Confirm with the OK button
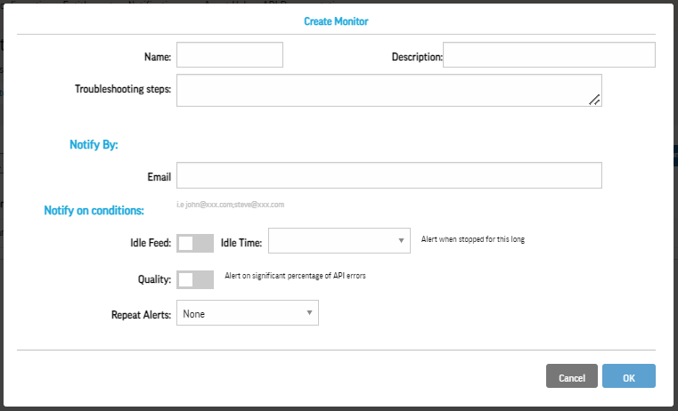 pyautogui.click(x=628, y=376)
